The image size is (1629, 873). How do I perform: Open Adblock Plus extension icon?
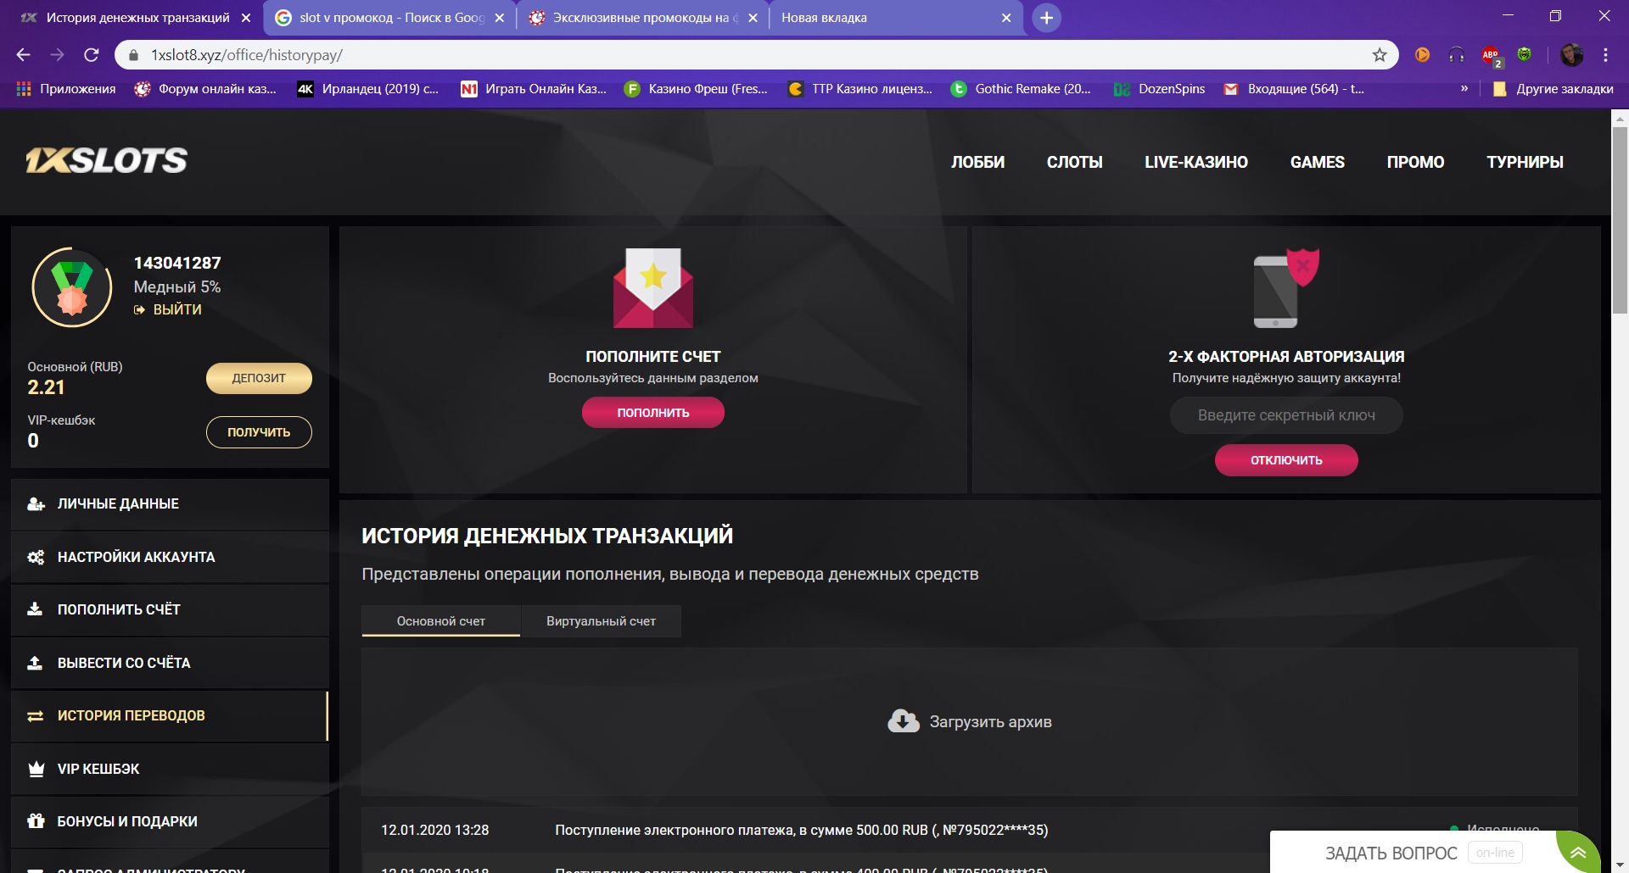(1491, 53)
